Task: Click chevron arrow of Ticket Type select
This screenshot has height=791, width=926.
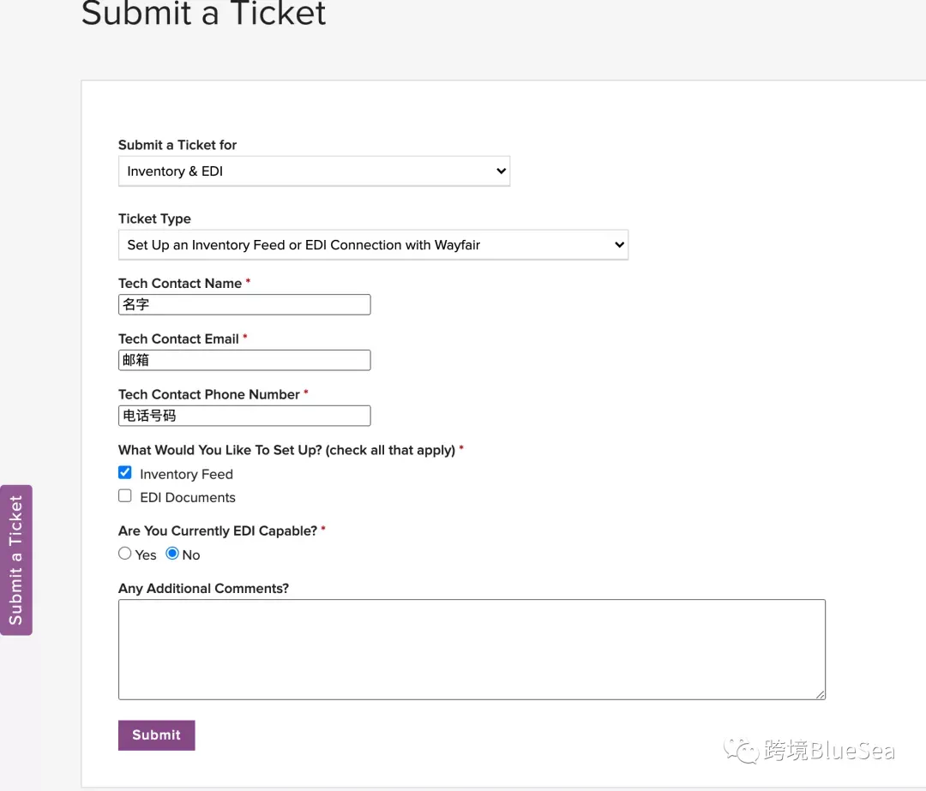Action: [619, 245]
